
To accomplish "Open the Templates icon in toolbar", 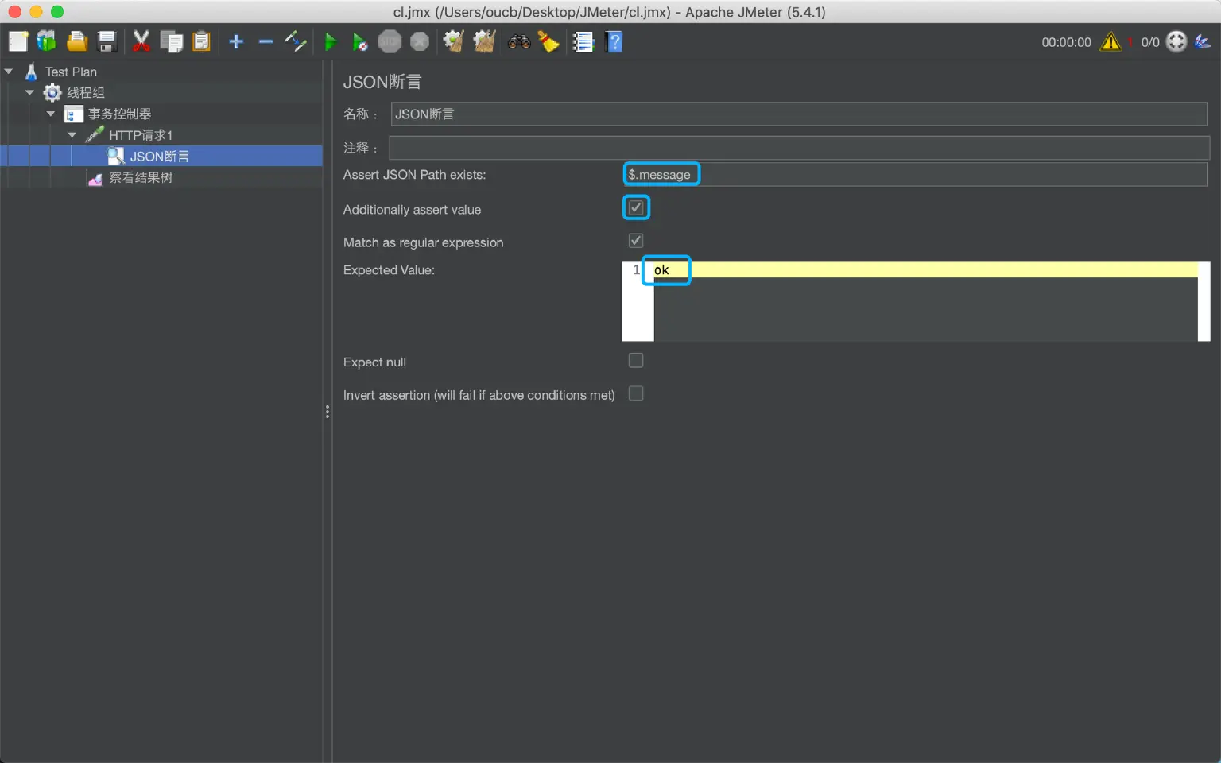I will (x=47, y=41).
